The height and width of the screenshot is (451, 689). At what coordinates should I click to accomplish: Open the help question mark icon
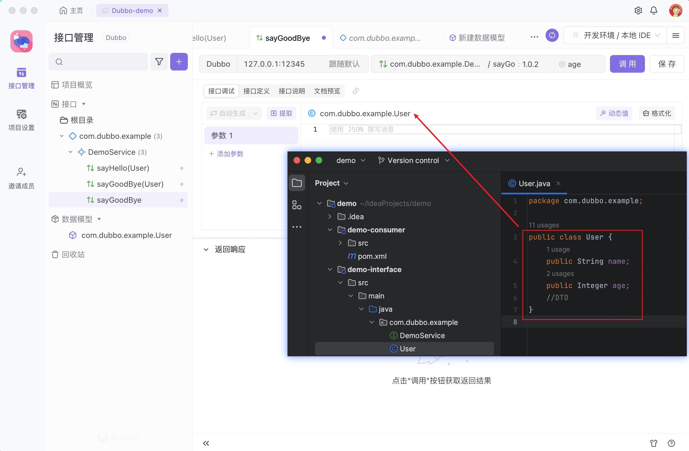pos(671,443)
